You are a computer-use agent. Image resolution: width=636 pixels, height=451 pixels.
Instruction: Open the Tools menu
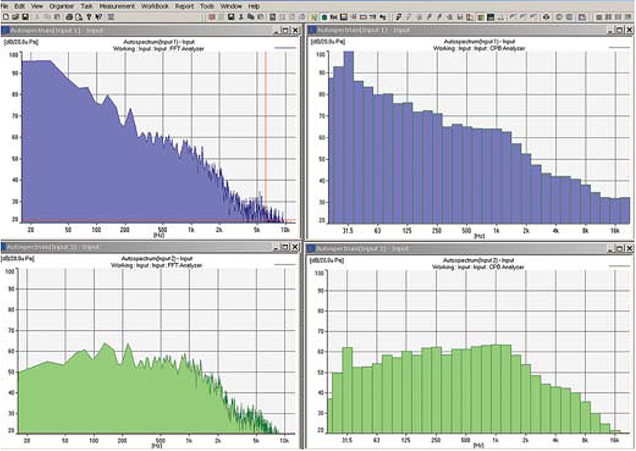(206, 3)
